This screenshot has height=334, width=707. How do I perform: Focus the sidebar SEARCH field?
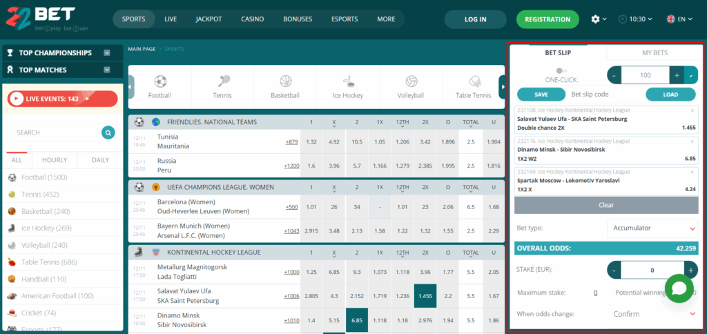55,132
